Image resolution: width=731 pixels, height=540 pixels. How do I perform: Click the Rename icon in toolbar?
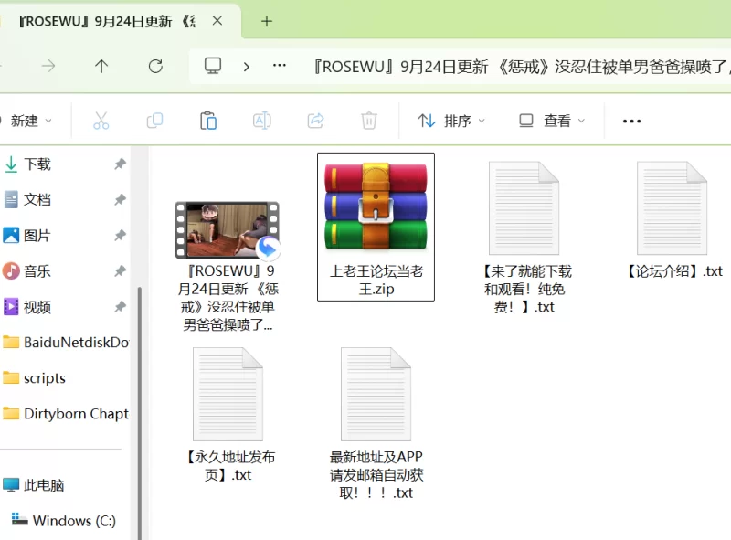click(x=261, y=121)
